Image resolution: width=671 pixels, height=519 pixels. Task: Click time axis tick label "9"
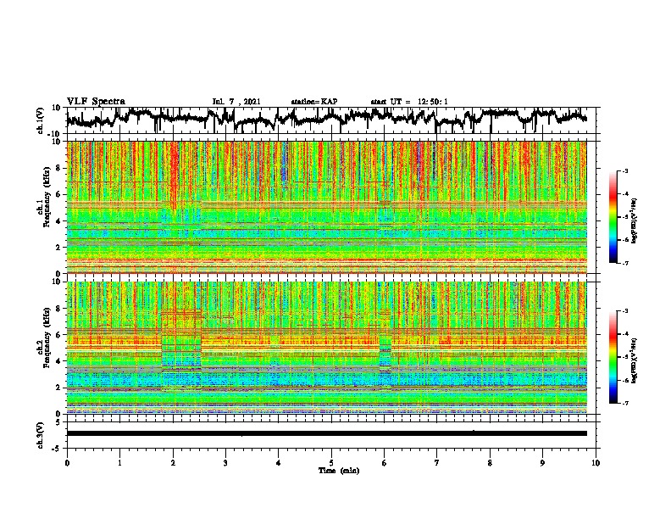click(542, 463)
